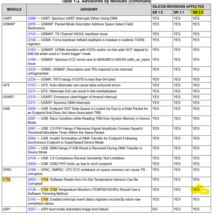
Task: Click the NO value in xSPI row
Action: pos(155,209)
